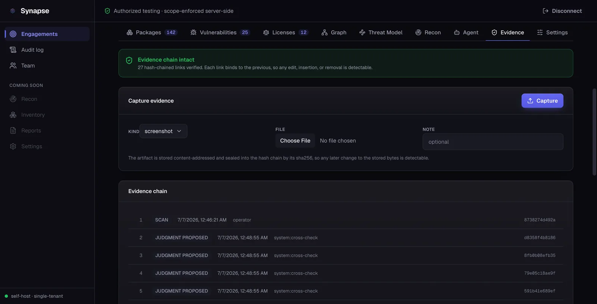Image resolution: width=597 pixels, height=304 pixels.
Task: Click the Synapse logo icon
Action: [x=13, y=11]
